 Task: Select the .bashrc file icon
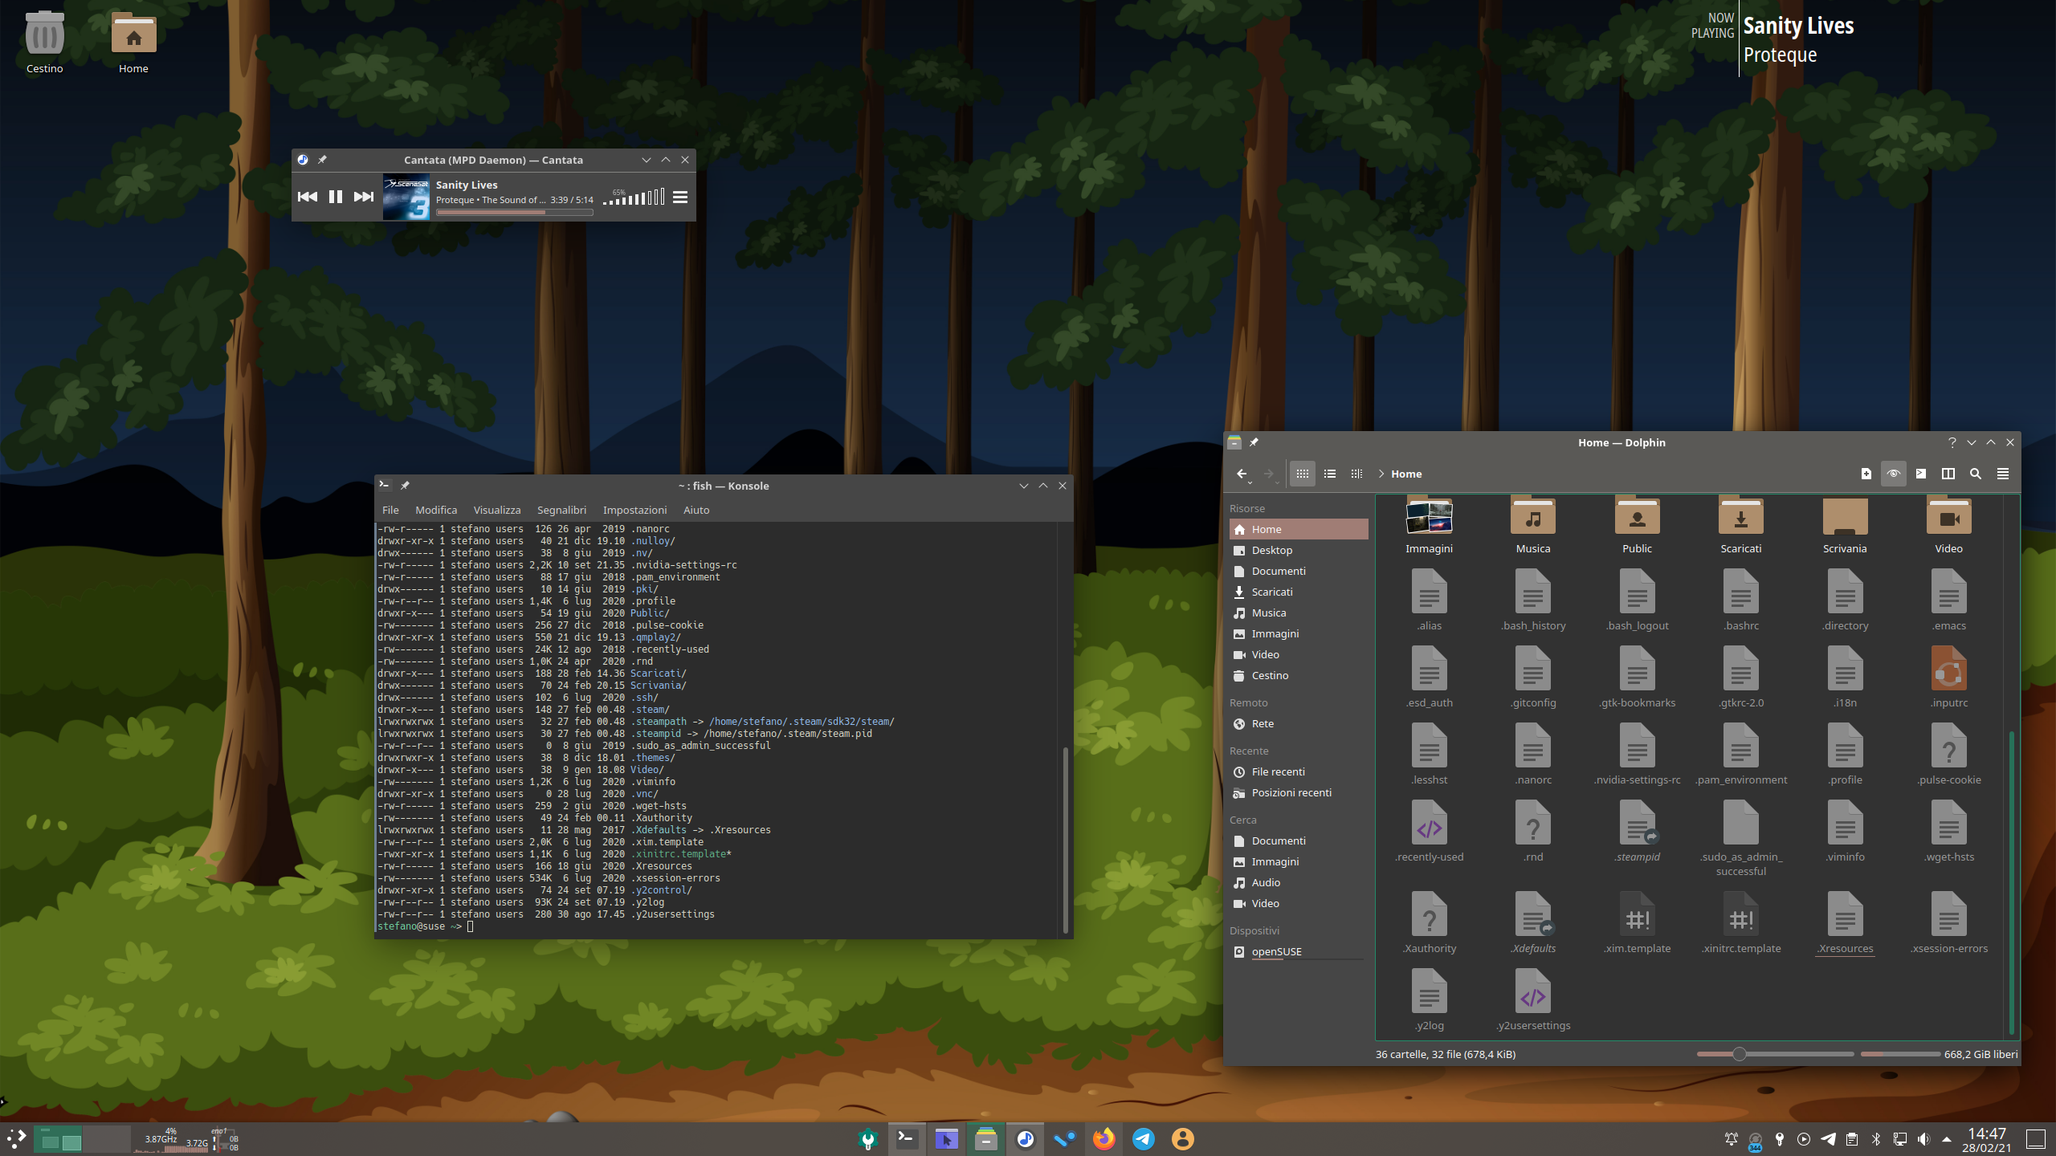coord(1741,591)
